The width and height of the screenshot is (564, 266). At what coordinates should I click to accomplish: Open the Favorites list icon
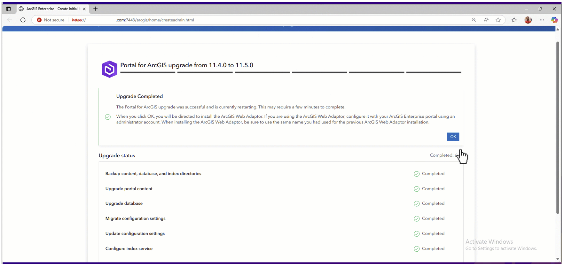click(514, 20)
